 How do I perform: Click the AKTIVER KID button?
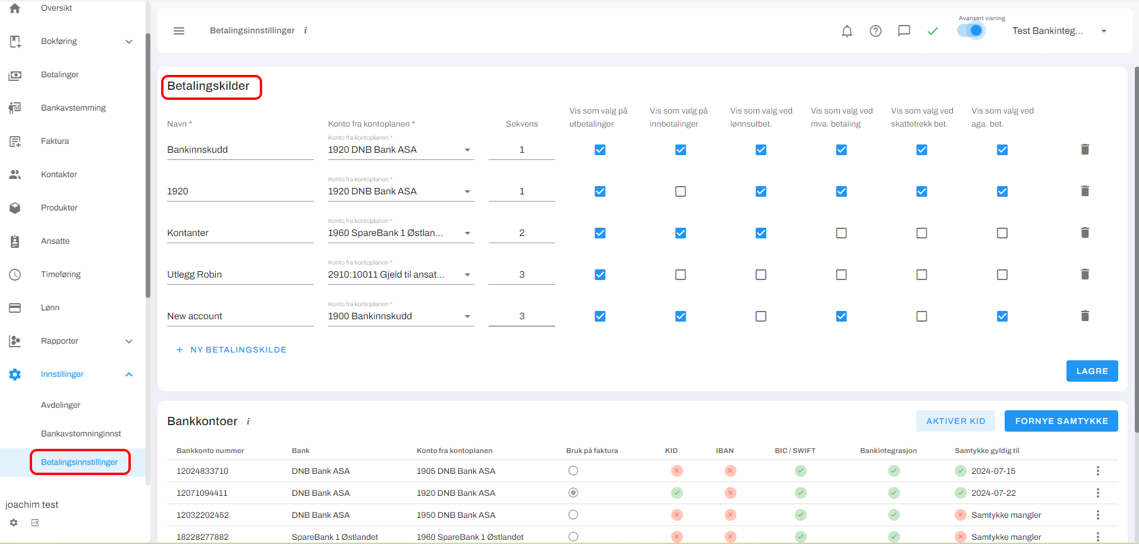coord(956,421)
